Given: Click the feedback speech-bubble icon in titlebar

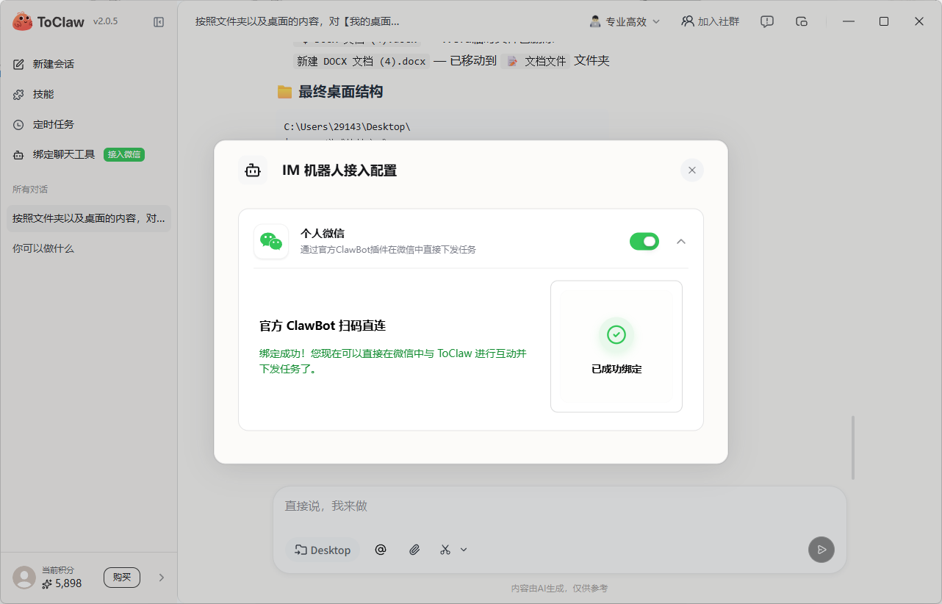Looking at the screenshot, I should coord(766,21).
